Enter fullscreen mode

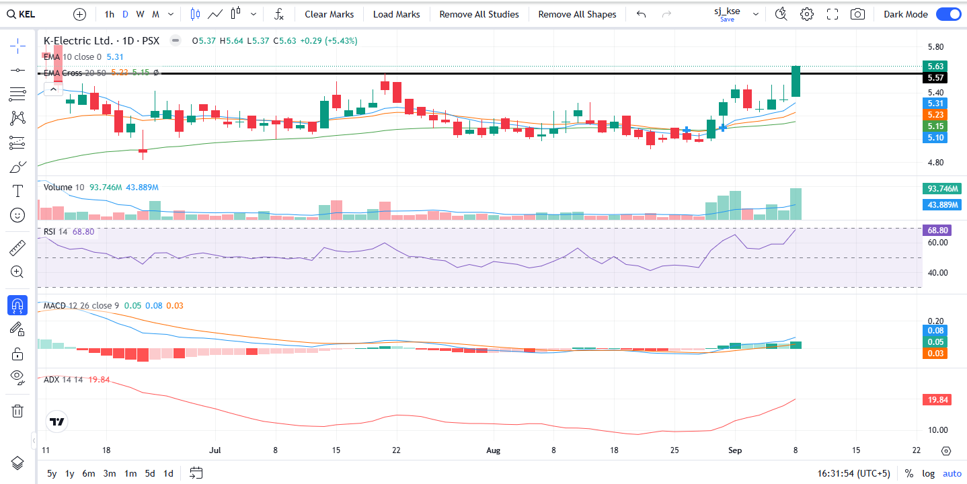(832, 14)
